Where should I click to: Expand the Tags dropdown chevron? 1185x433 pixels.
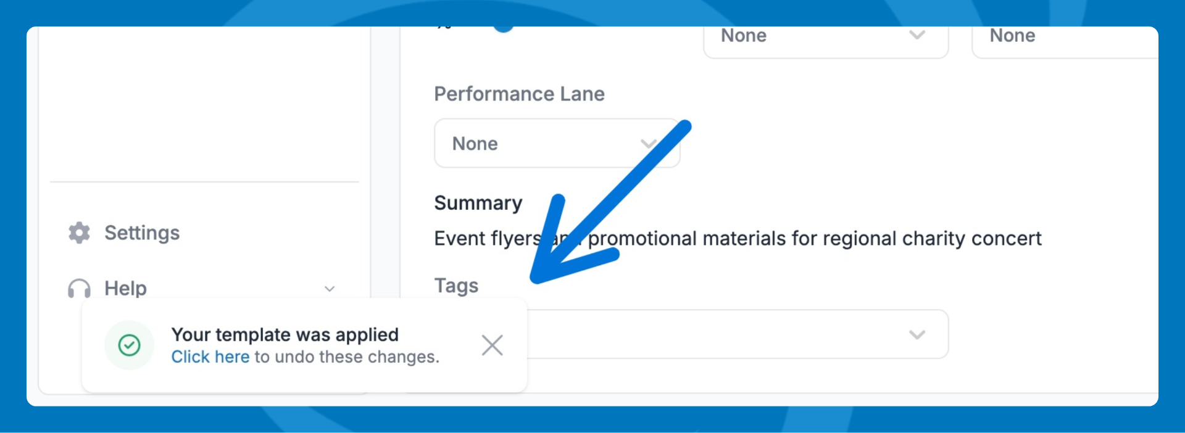[x=917, y=334]
